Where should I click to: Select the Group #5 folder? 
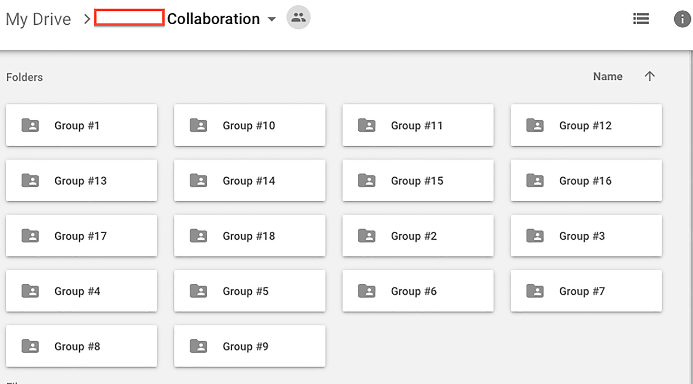249,291
